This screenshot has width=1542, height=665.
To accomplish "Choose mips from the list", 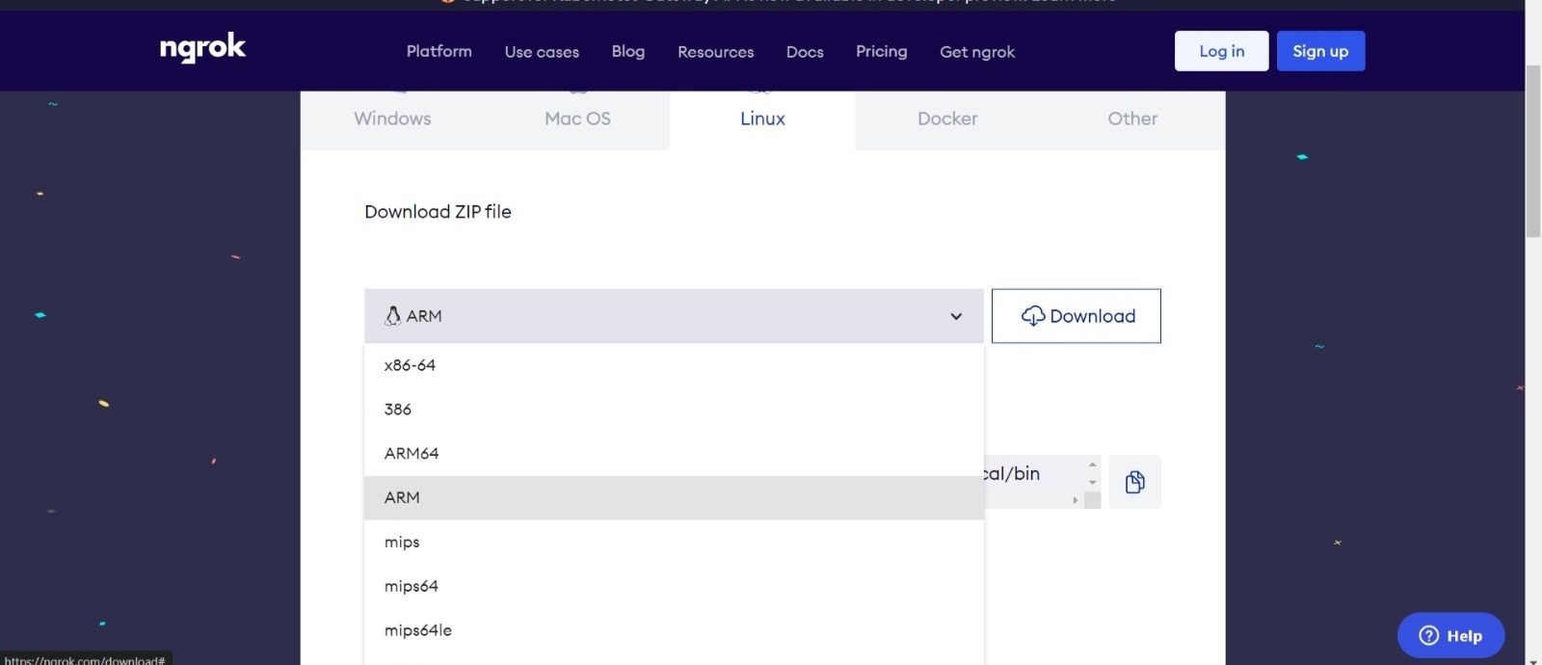I will click(x=402, y=543).
